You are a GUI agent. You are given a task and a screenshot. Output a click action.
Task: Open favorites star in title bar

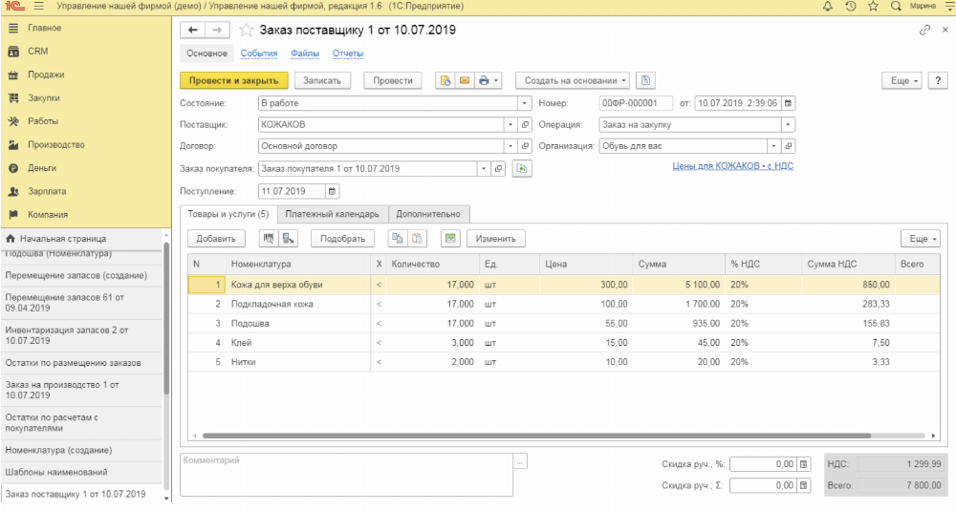[x=873, y=6]
